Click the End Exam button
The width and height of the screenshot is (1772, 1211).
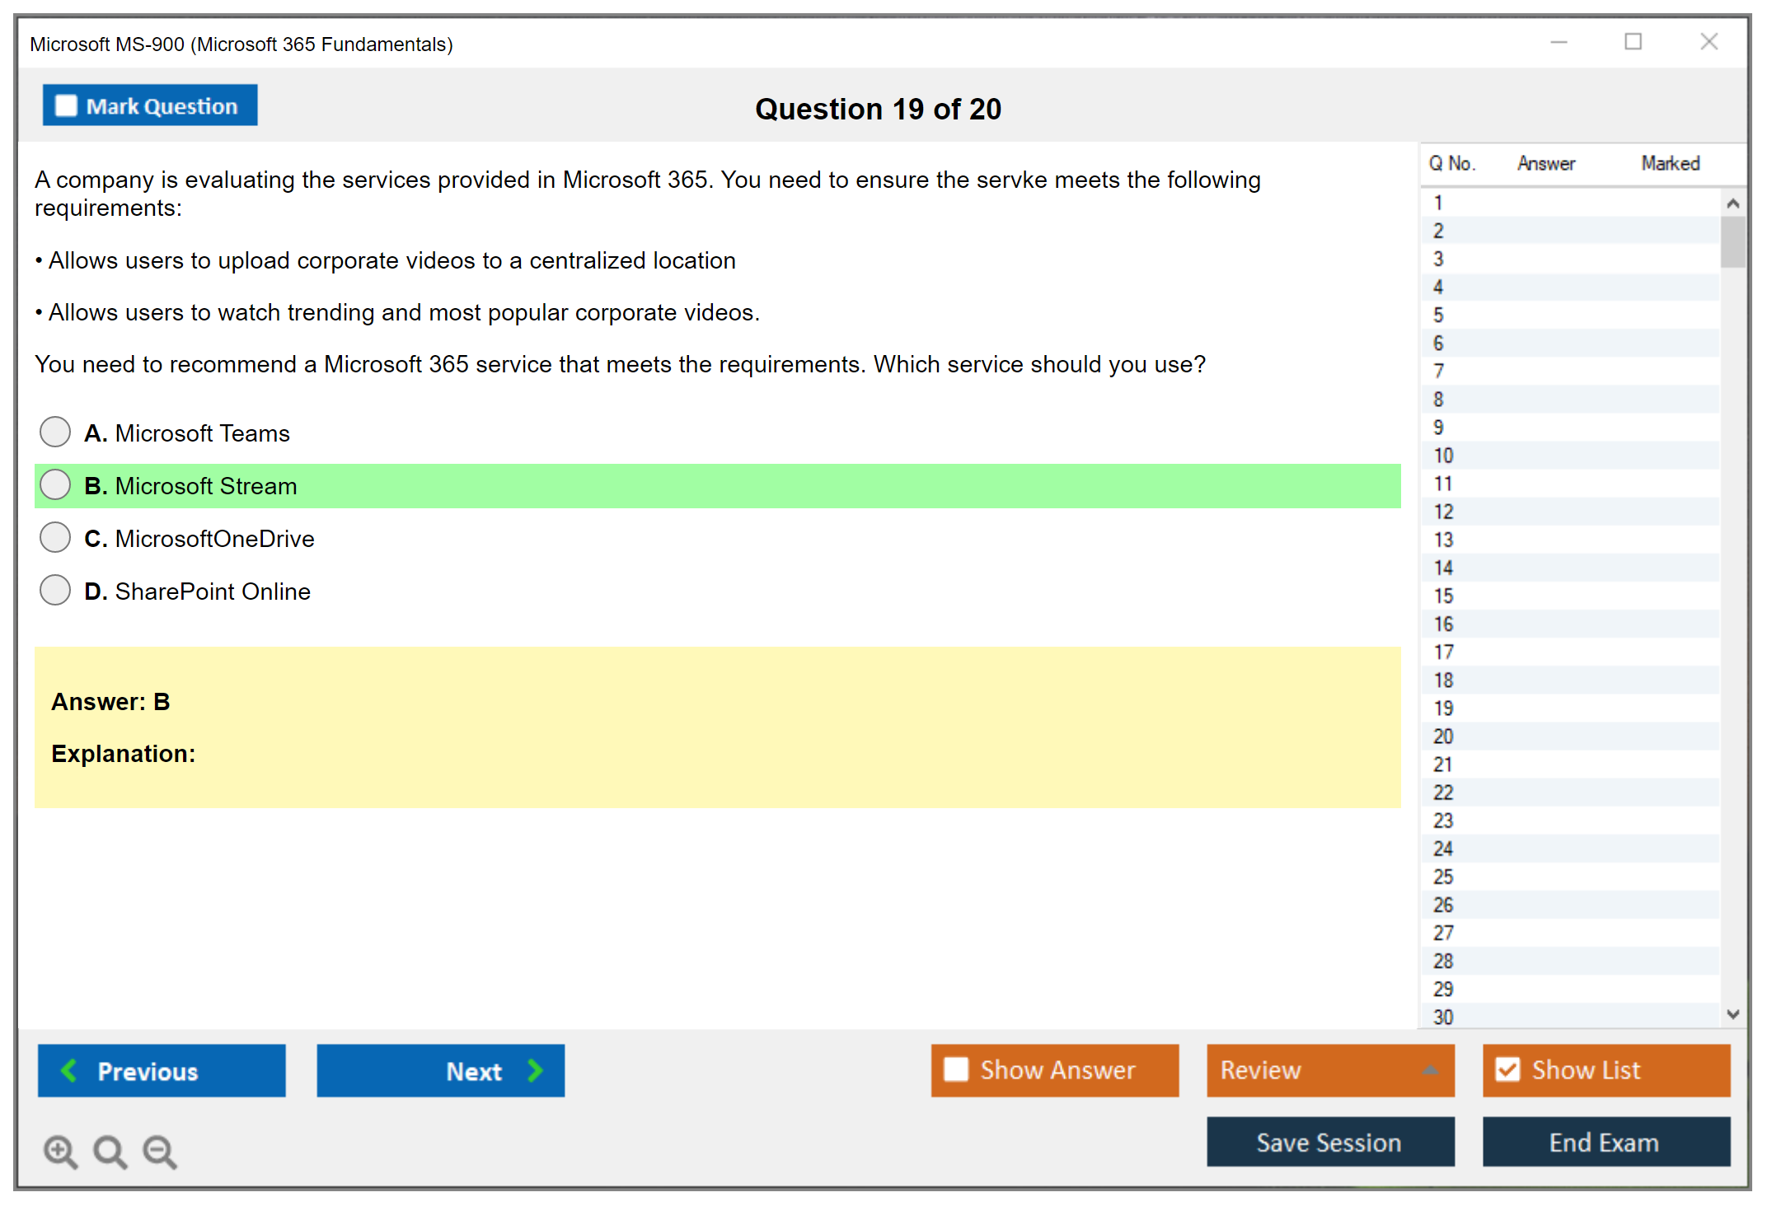coord(1605,1142)
